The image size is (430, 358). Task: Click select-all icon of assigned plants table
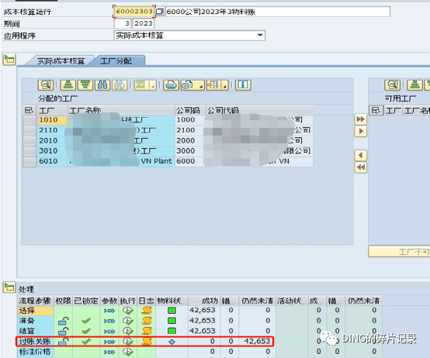pyautogui.click(x=29, y=110)
